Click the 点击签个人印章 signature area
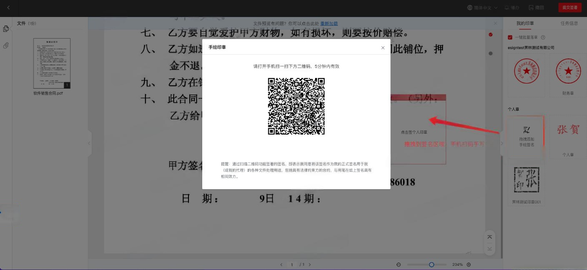The height and width of the screenshot is (270, 587). (414, 132)
